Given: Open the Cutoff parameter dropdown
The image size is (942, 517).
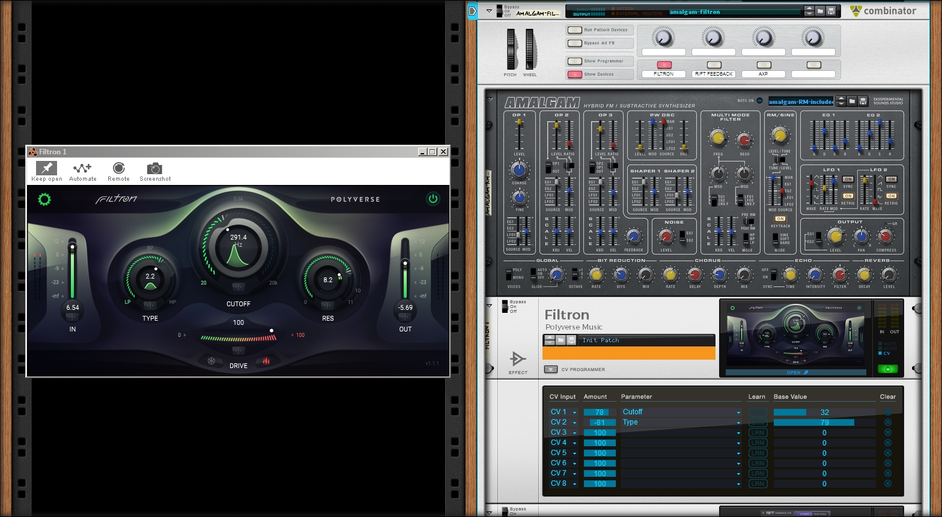Looking at the screenshot, I should (738, 413).
